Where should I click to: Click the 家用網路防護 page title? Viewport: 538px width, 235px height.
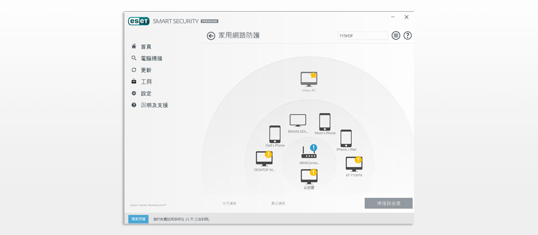(239, 36)
